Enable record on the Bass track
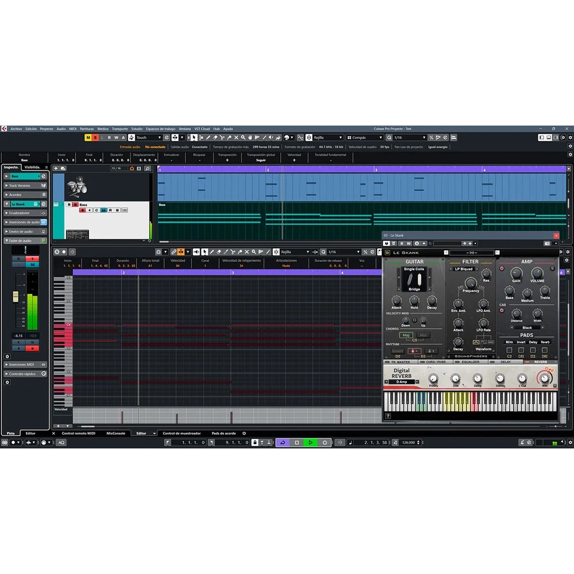Image resolution: width=574 pixels, height=574 pixels. pos(82,210)
